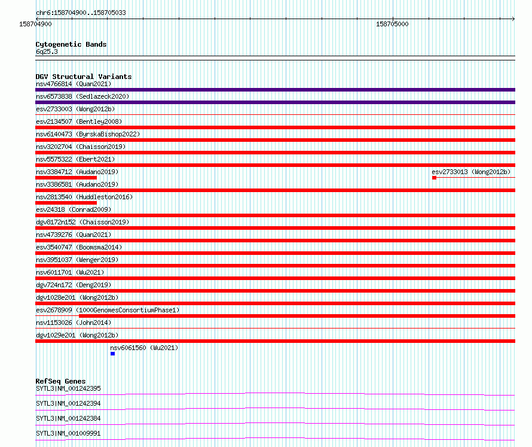Viewport: 532px width, 447px height.
Task: Open the esv2733003 (Wong2012b) variant
Action: point(75,109)
